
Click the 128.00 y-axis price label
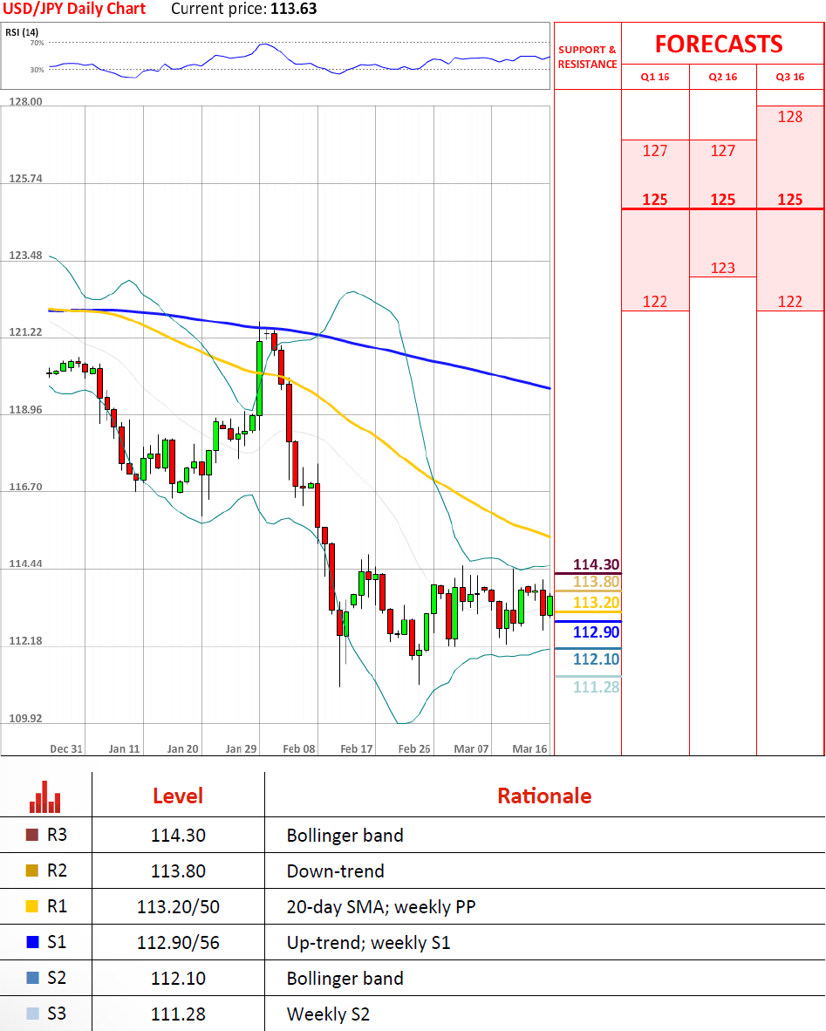[25, 102]
